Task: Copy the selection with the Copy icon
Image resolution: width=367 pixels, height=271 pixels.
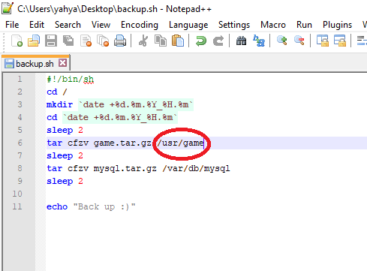Action: coord(161,41)
